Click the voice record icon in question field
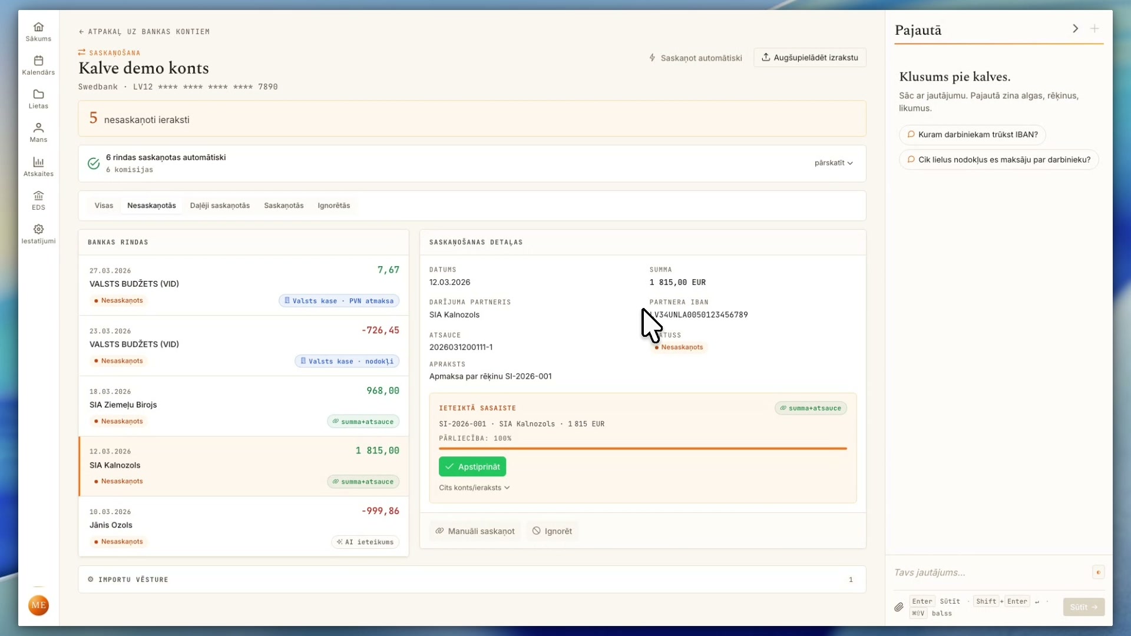The height and width of the screenshot is (636, 1131). pos(1098,572)
